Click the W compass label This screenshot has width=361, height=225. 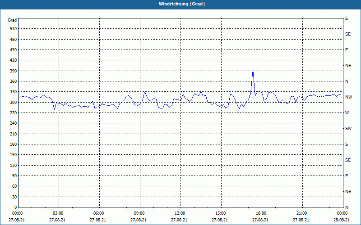pyautogui.click(x=347, y=113)
